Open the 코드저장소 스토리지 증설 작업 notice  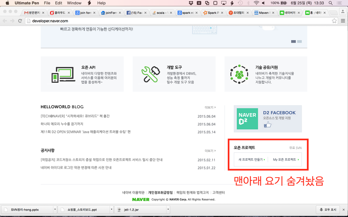pos(101,160)
